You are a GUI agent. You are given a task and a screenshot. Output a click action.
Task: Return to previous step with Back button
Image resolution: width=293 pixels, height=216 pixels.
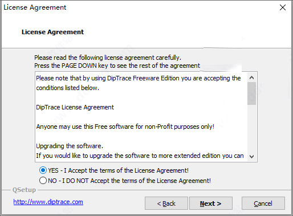[x=166, y=203]
